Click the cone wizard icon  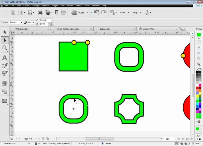tap(147, 12)
